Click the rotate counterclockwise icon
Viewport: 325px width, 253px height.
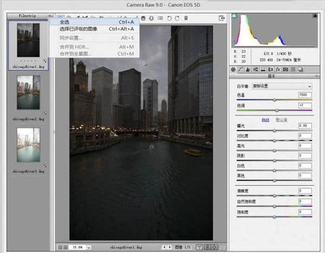coord(169,18)
